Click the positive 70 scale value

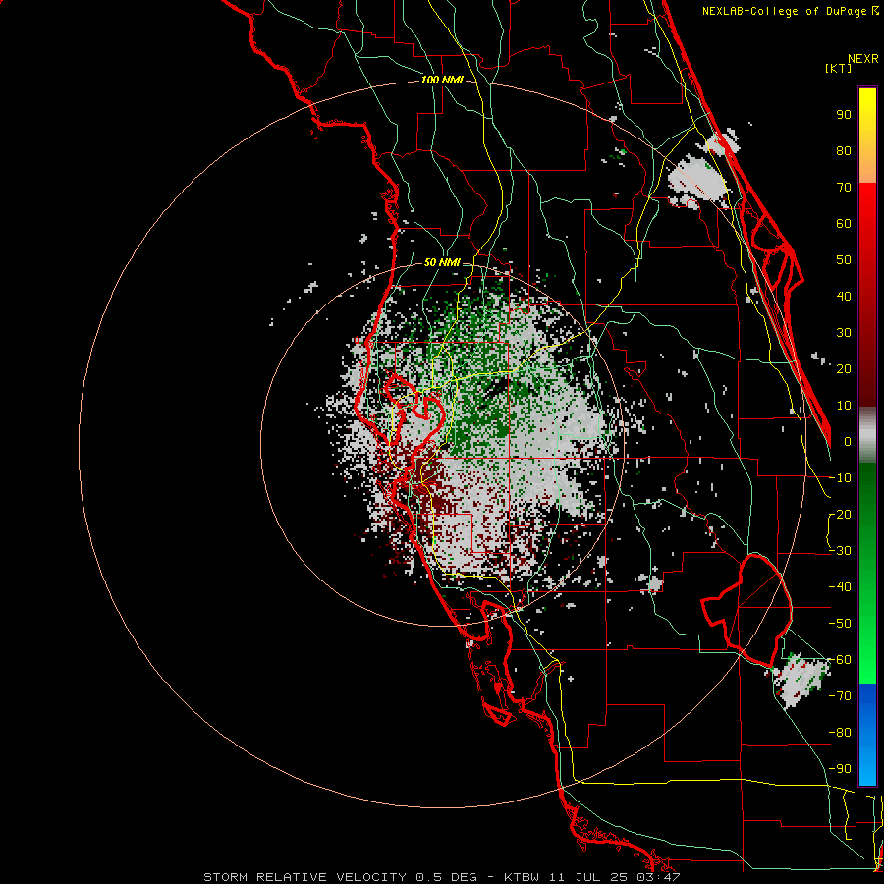coord(844,188)
